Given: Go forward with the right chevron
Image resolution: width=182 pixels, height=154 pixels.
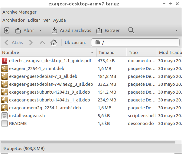Looking at the screenshot, I should [31, 43].
